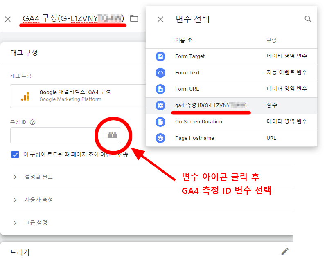Click the 태그 구성 section heading

[x=24, y=53]
